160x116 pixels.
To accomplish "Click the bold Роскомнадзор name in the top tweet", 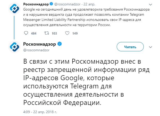I will tap(36, 4).
